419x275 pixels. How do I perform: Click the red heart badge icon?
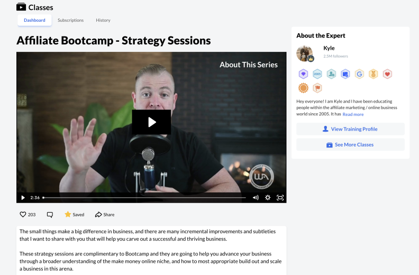[x=387, y=74]
